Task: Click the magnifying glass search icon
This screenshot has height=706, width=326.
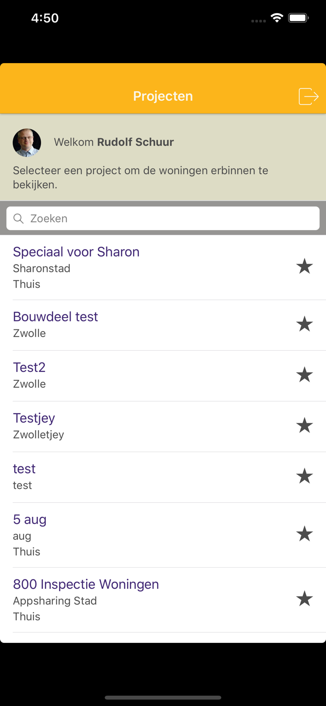Action: (18, 218)
